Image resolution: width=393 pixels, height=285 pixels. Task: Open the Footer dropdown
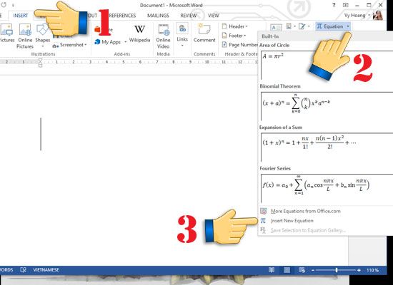point(234,36)
